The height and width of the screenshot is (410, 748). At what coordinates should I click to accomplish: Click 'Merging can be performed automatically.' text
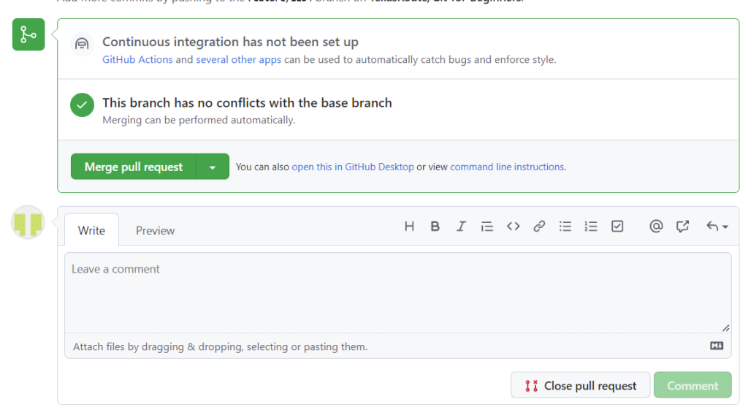[x=199, y=120]
